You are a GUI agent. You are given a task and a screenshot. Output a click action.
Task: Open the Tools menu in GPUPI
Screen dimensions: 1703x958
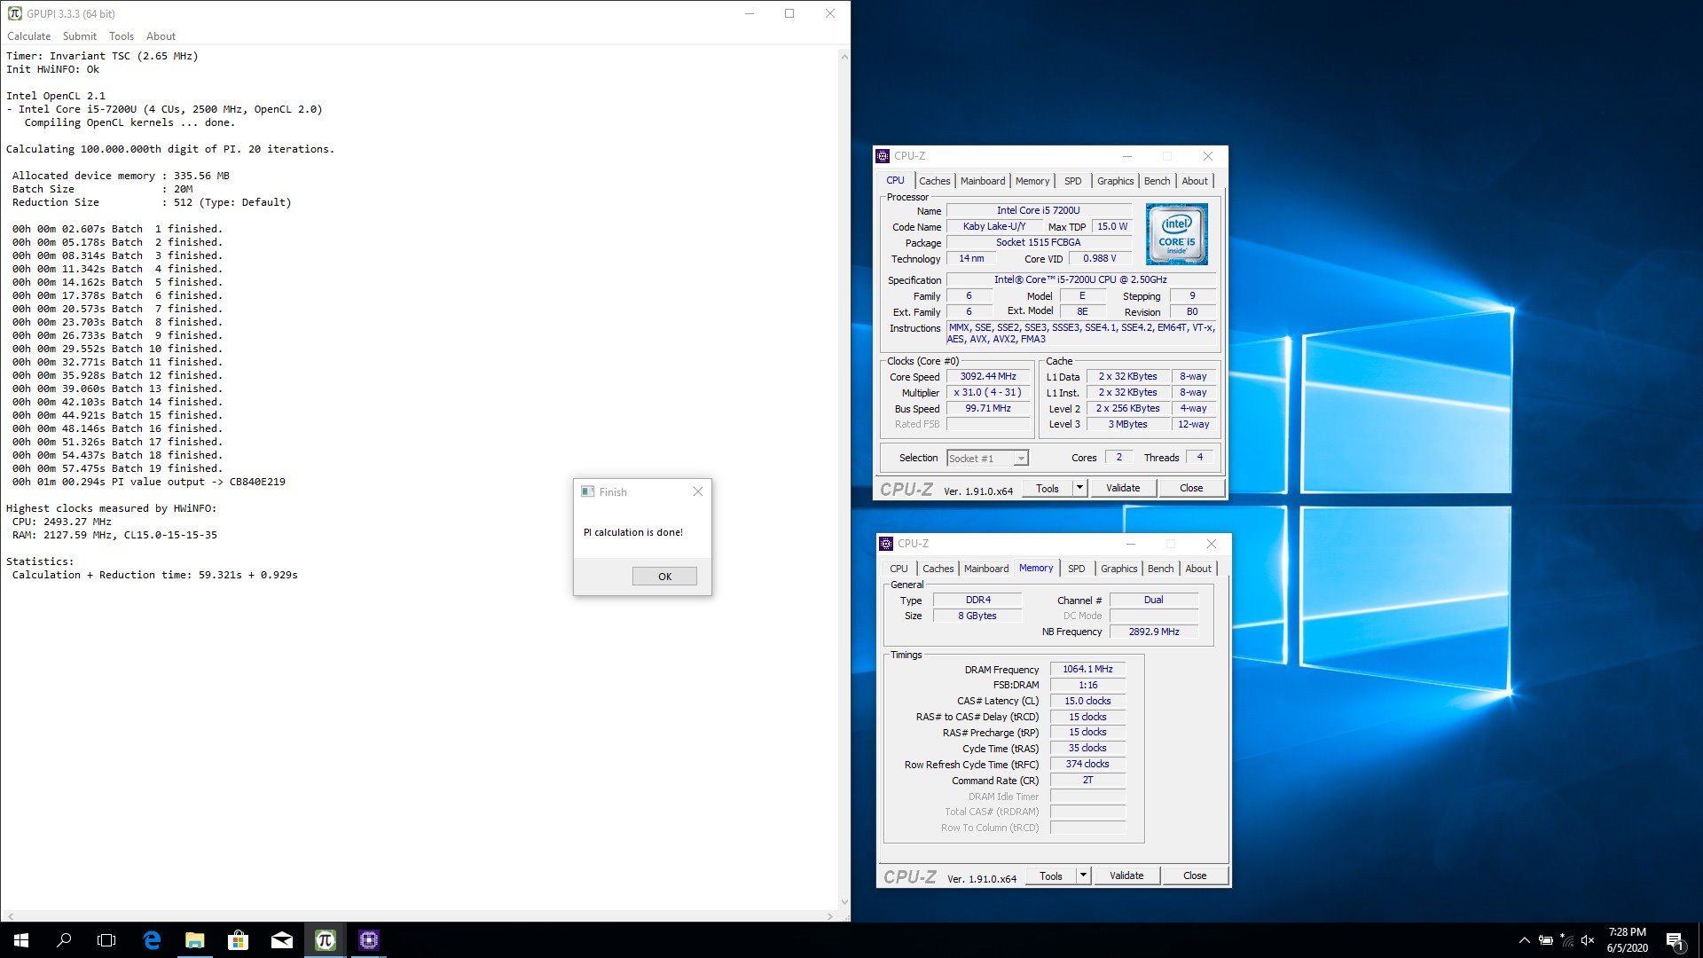pyautogui.click(x=122, y=36)
